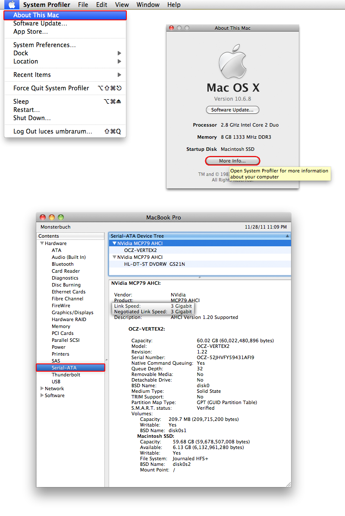
Task: Open the Window menu
Action: (148, 5)
